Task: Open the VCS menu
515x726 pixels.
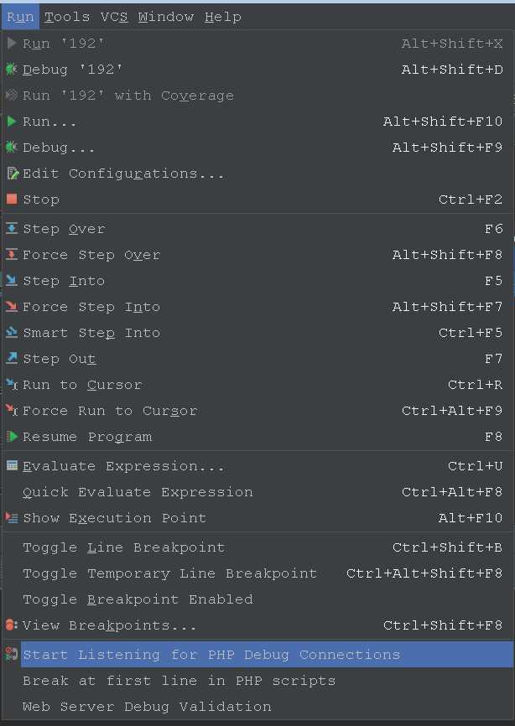Action: pyautogui.click(x=114, y=17)
